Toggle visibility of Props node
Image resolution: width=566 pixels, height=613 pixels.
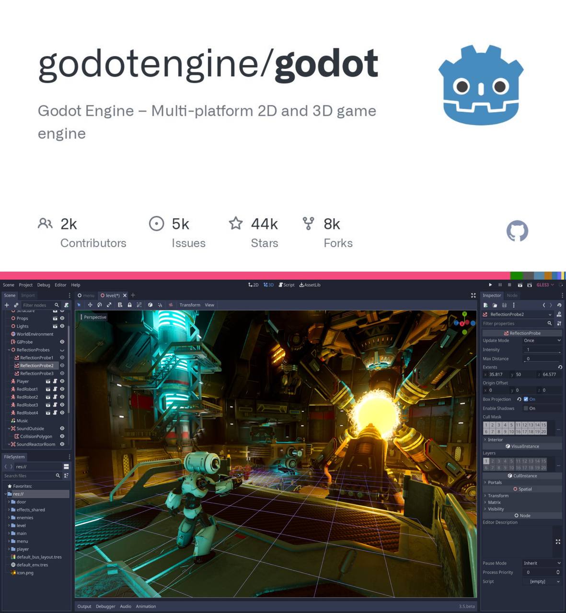pyautogui.click(x=62, y=318)
